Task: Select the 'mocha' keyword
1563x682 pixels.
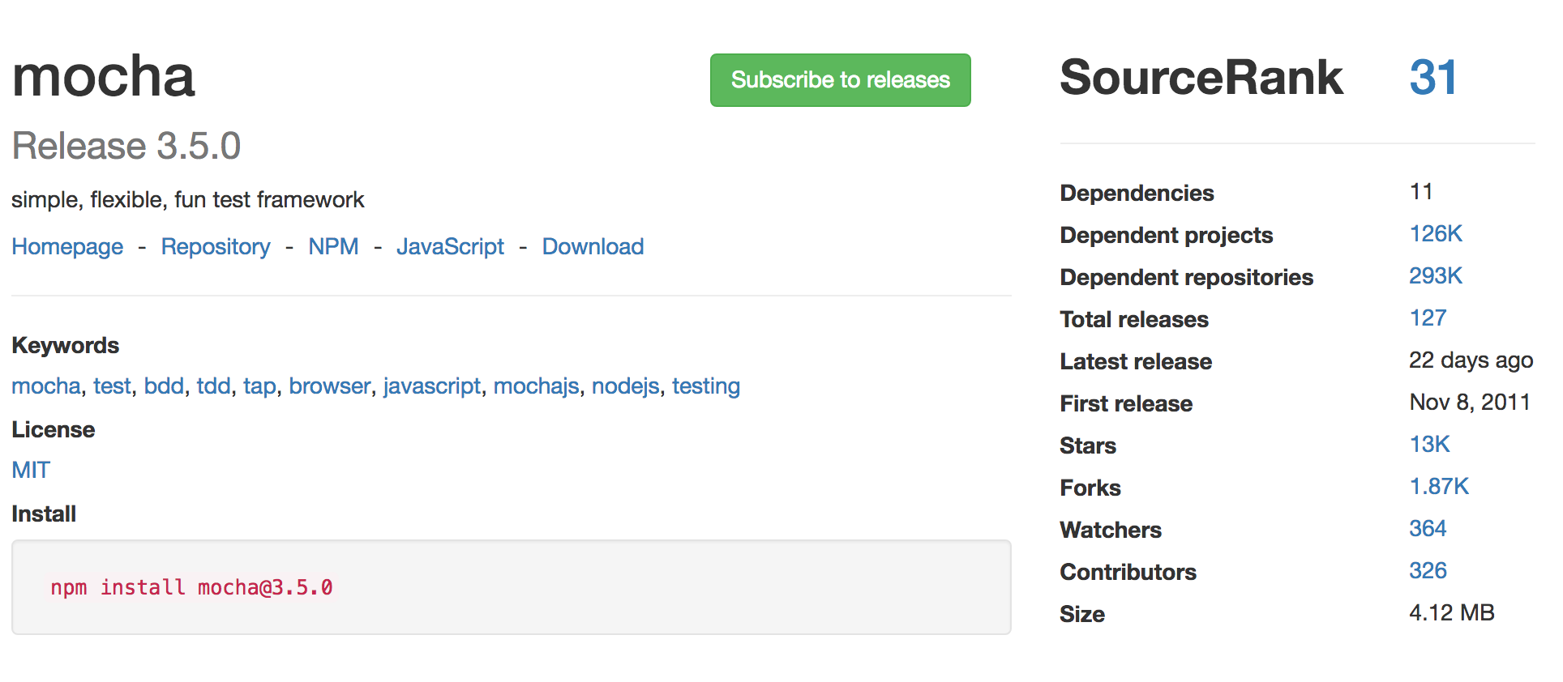Action: [x=46, y=386]
